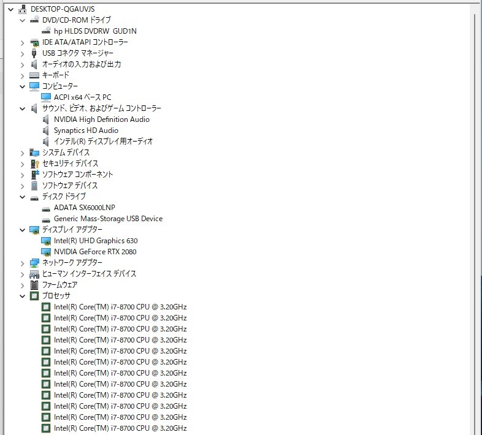This screenshot has height=435, width=482.
Task: Click the インテル(R) ディスプレイ用オーディオ speaker icon
Action: point(46,142)
